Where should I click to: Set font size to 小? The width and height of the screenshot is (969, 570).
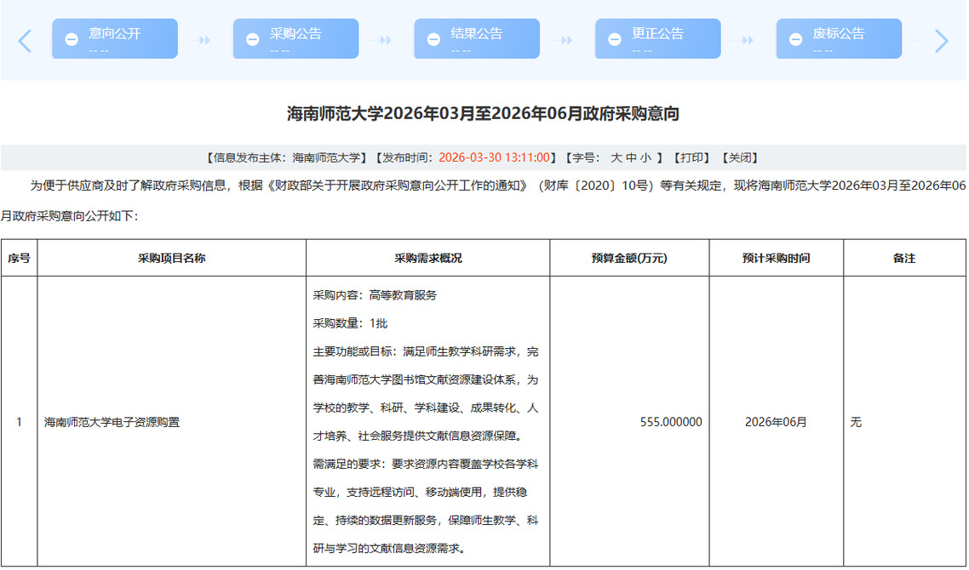[x=645, y=157]
